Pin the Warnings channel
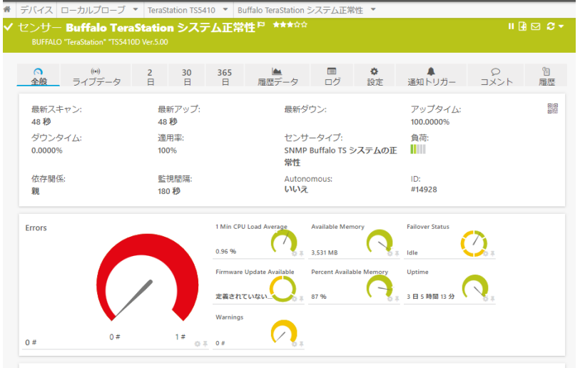Image resolution: width=580 pixels, height=368 pixels. [x=302, y=344]
